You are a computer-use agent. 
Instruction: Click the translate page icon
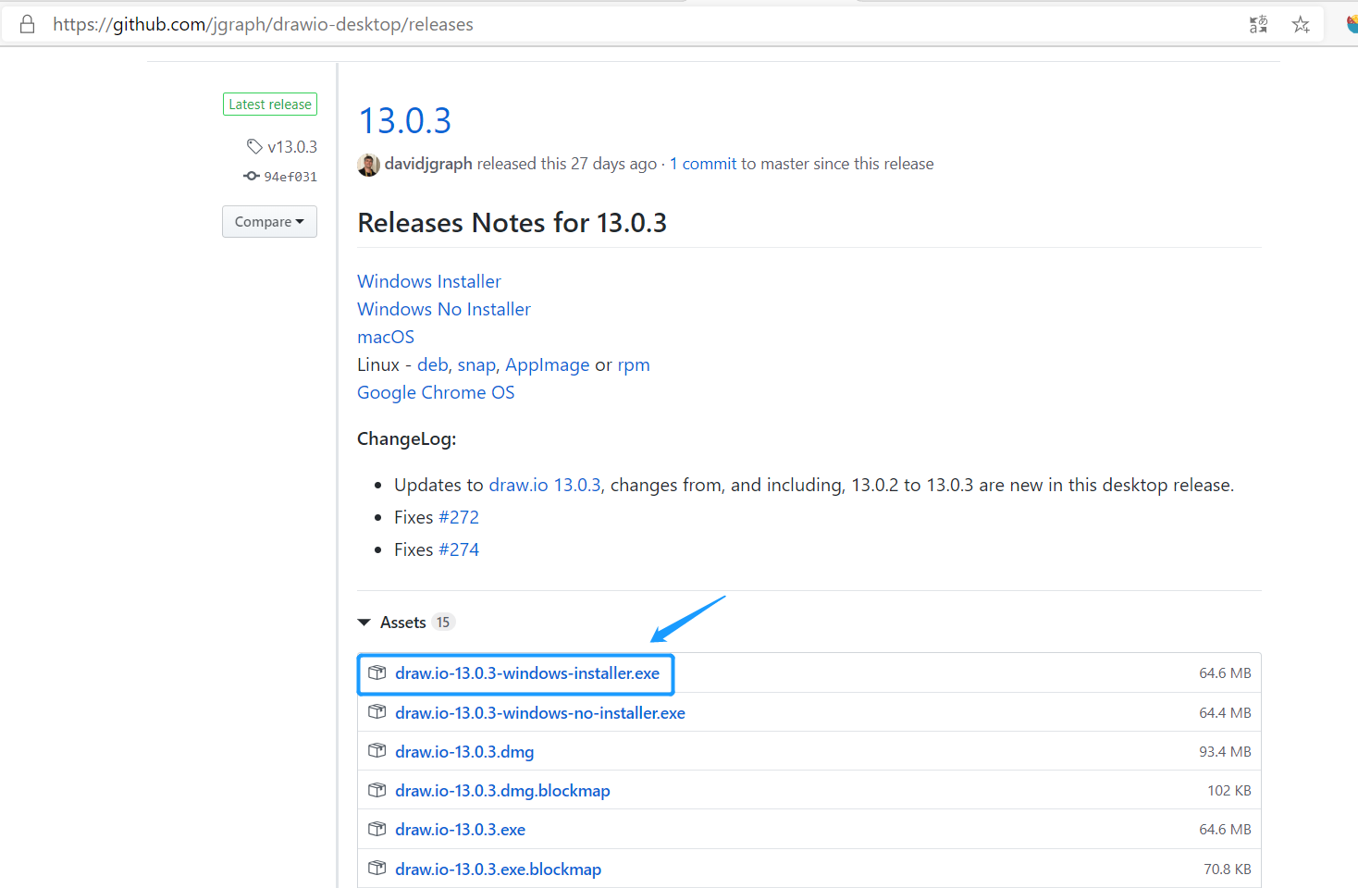pyautogui.click(x=1258, y=25)
